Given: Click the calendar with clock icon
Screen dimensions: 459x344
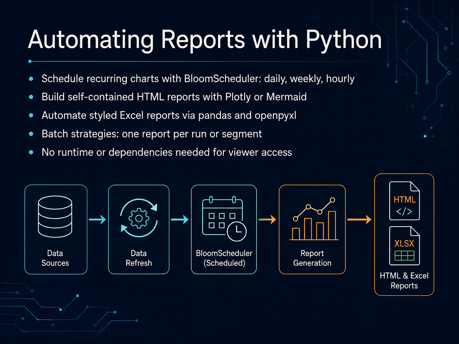Looking at the screenshot, I should click(224, 218).
